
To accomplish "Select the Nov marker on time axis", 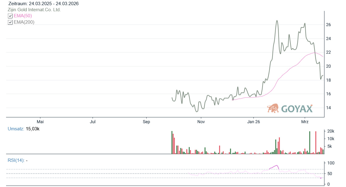I will point(201,122).
